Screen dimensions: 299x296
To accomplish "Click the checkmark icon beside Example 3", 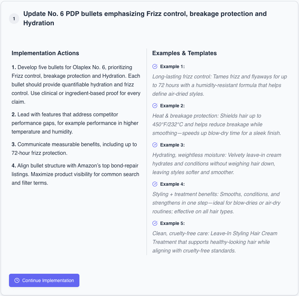I will click(155, 145).
